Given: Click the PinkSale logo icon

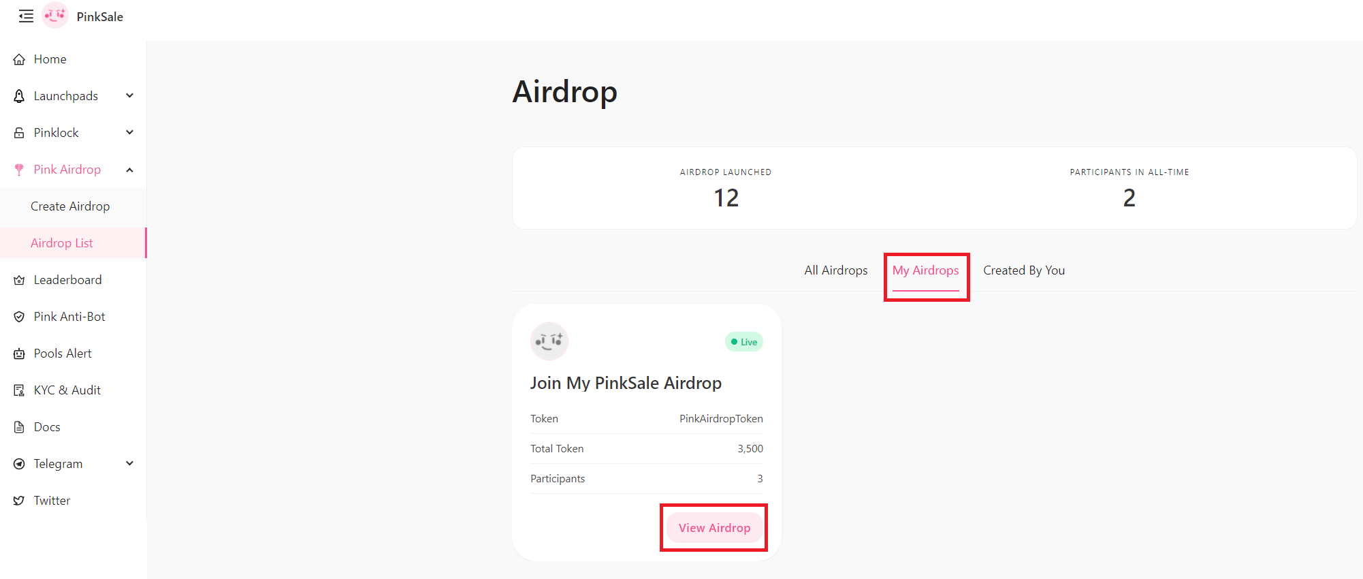Looking at the screenshot, I should 54,16.
